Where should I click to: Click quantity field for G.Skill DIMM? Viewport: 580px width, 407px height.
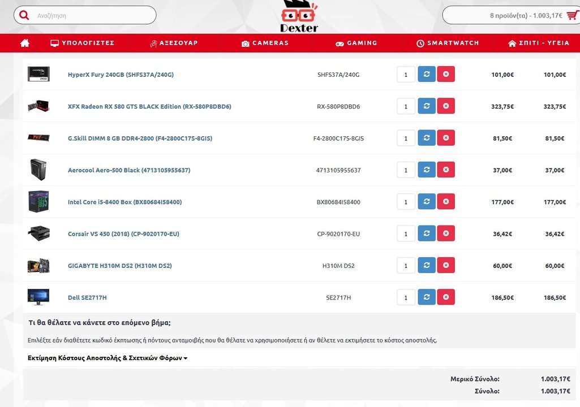pyautogui.click(x=406, y=138)
